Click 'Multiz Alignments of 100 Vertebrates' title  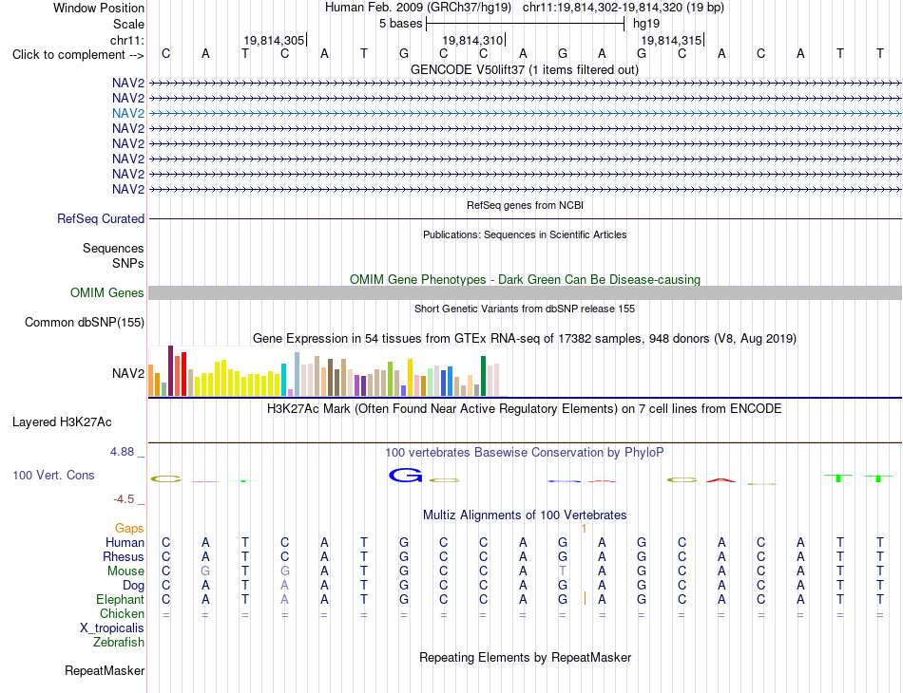[525, 515]
